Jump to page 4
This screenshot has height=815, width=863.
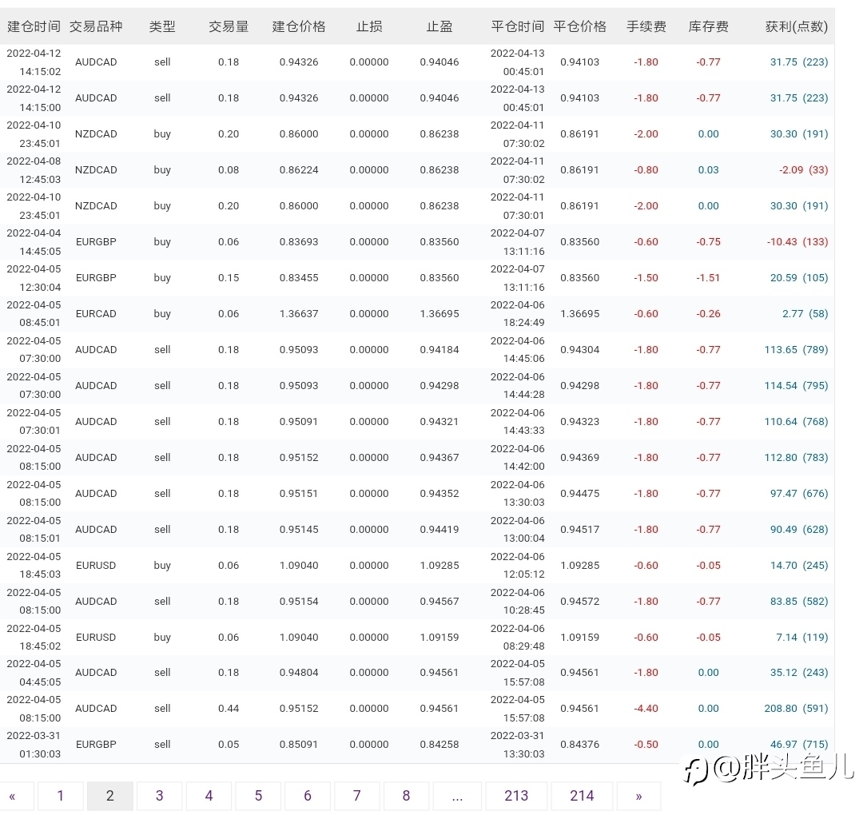click(x=209, y=796)
